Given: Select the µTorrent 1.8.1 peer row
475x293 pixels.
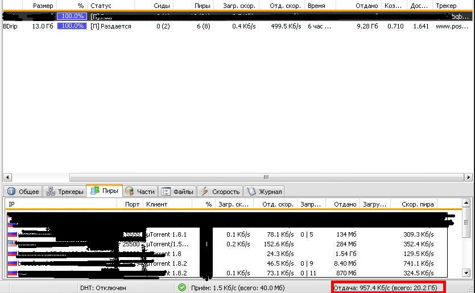Looking at the screenshot, I should [x=227, y=234].
